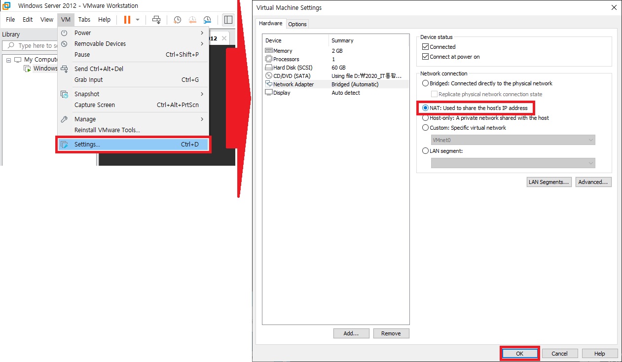Click the Processors device icon

pyautogui.click(x=269, y=59)
